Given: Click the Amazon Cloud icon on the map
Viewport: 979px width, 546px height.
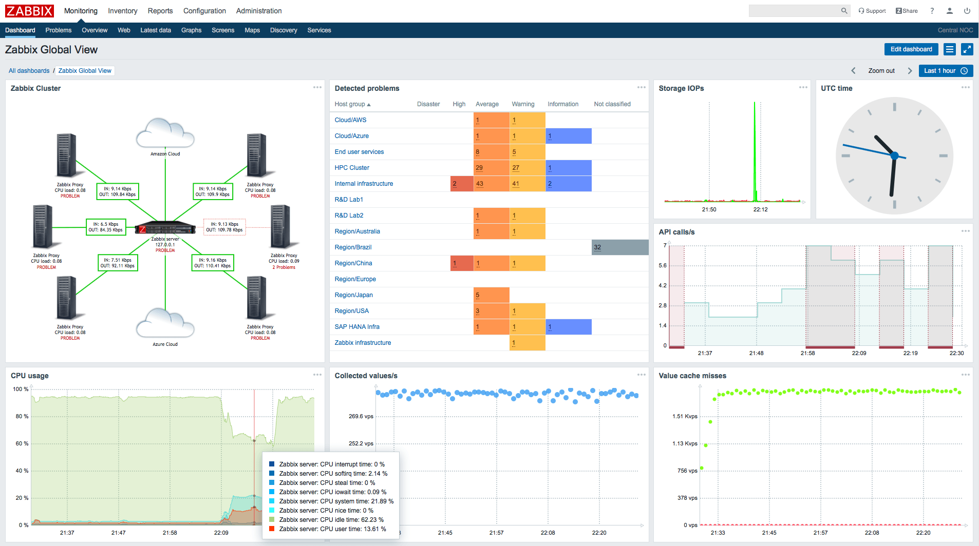Looking at the screenshot, I should coord(165,133).
